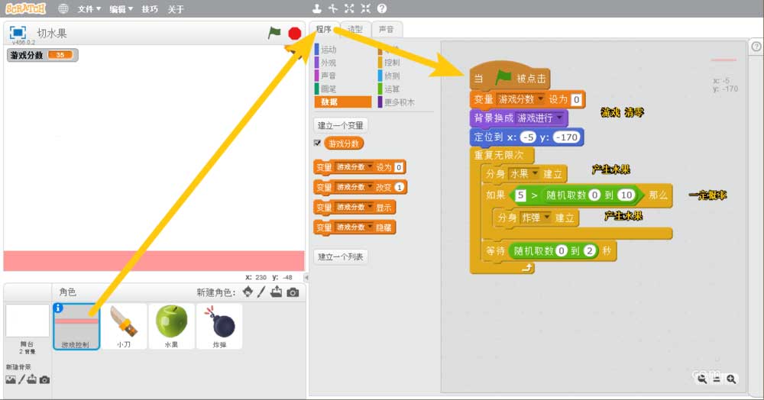
Task: Click the 游戏分数 monitor on the stage
Action: 42,55
